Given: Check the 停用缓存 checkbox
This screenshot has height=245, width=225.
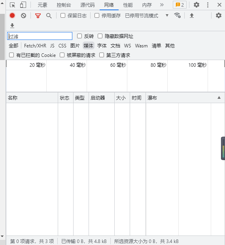Looking at the screenshot, I should point(97,15).
